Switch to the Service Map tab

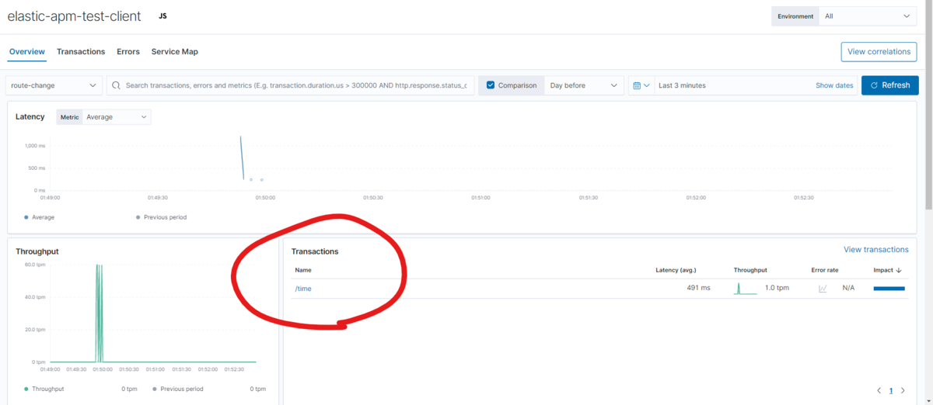(175, 52)
